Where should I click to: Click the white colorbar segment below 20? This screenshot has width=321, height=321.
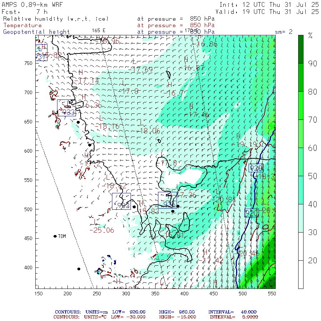(301, 275)
